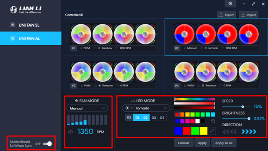Select fan 02 in LED group
The image size is (268, 151).
point(145,117)
